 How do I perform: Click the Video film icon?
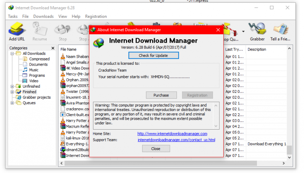tap(25, 81)
